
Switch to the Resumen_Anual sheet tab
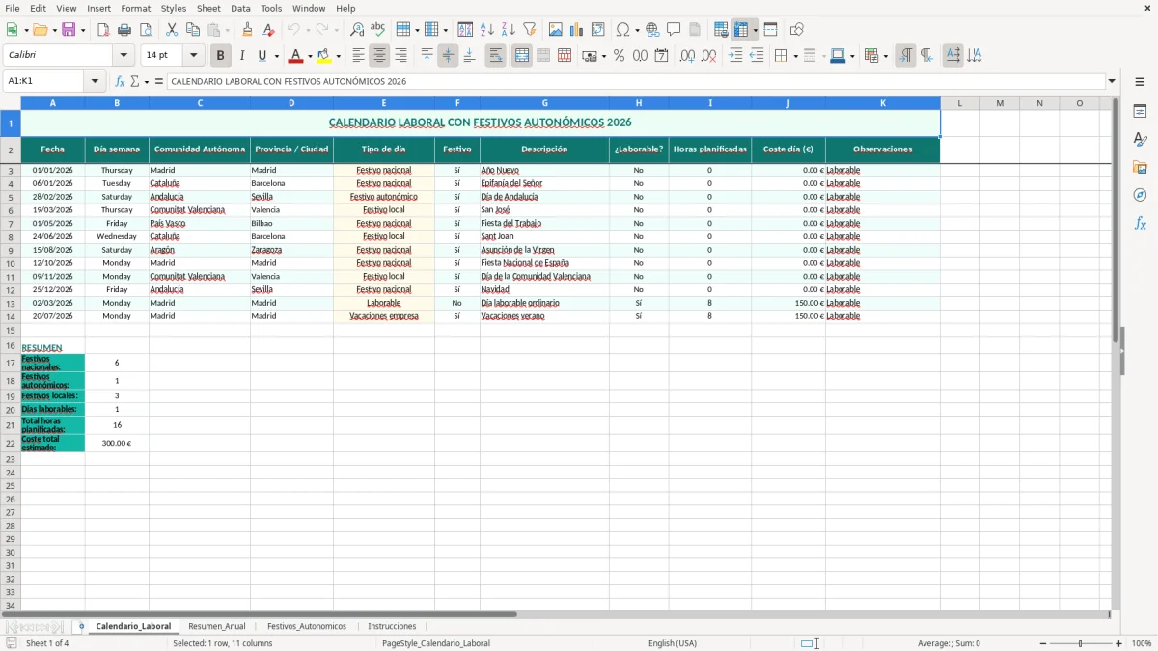(217, 626)
